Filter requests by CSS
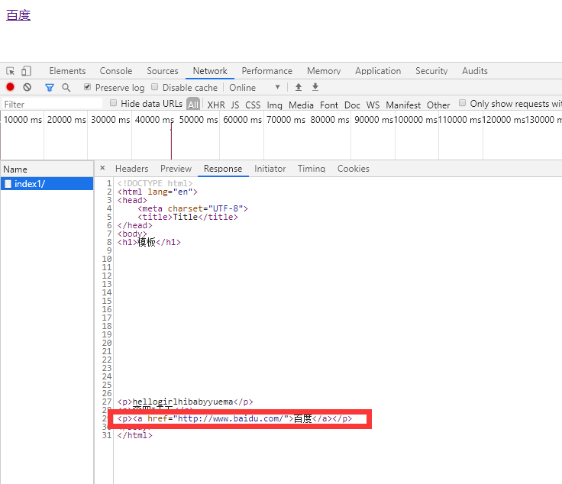562x484 pixels. pyautogui.click(x=253, y=105)
